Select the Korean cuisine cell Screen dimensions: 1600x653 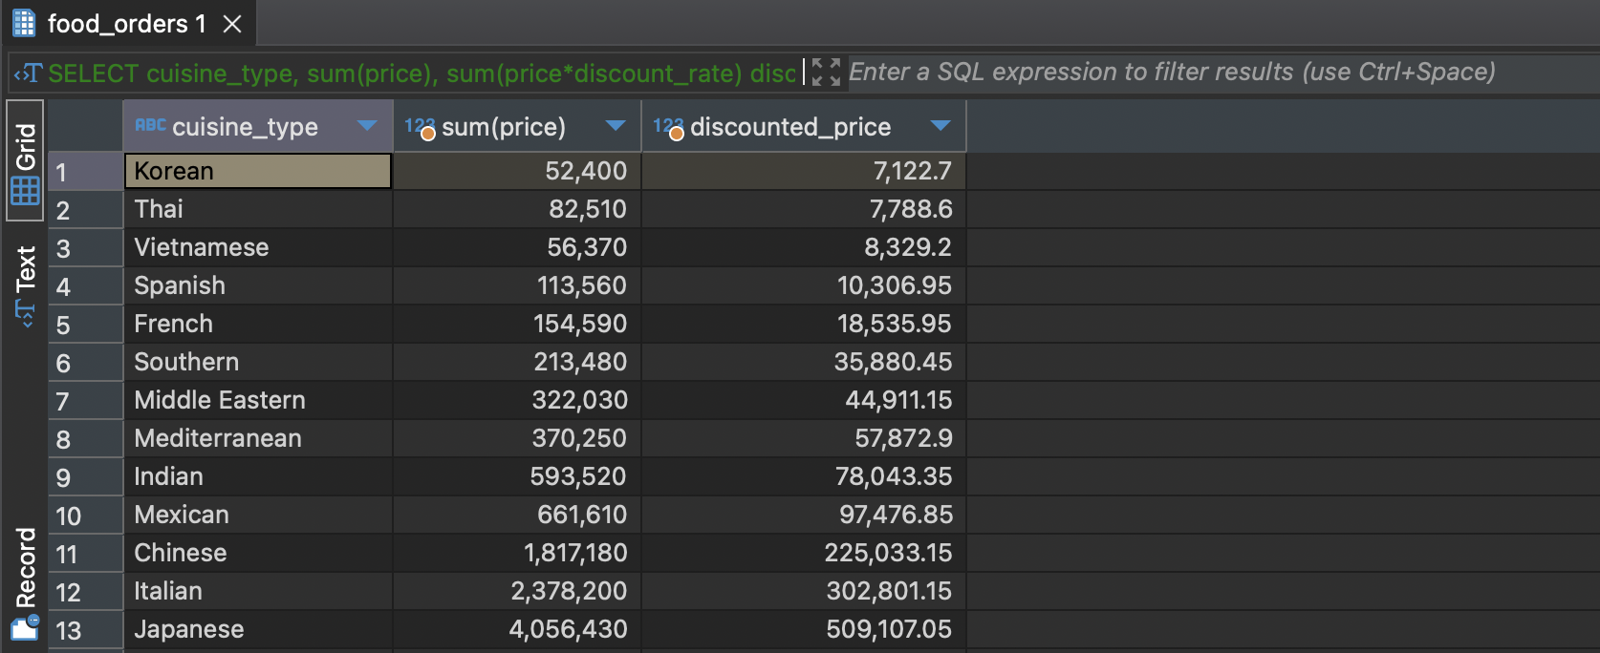coord(258,171)
